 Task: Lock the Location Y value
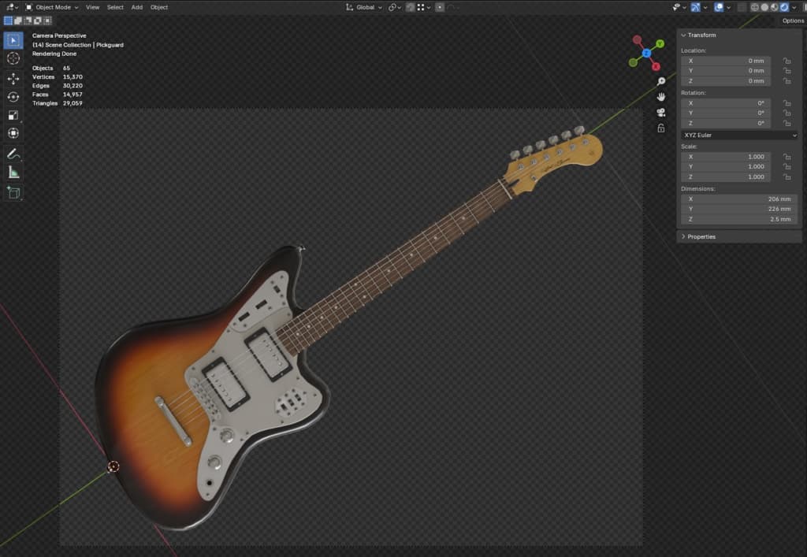(787, 70)
